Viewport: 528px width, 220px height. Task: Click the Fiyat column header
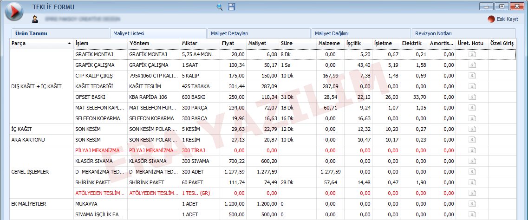click(x=228, y=44)
